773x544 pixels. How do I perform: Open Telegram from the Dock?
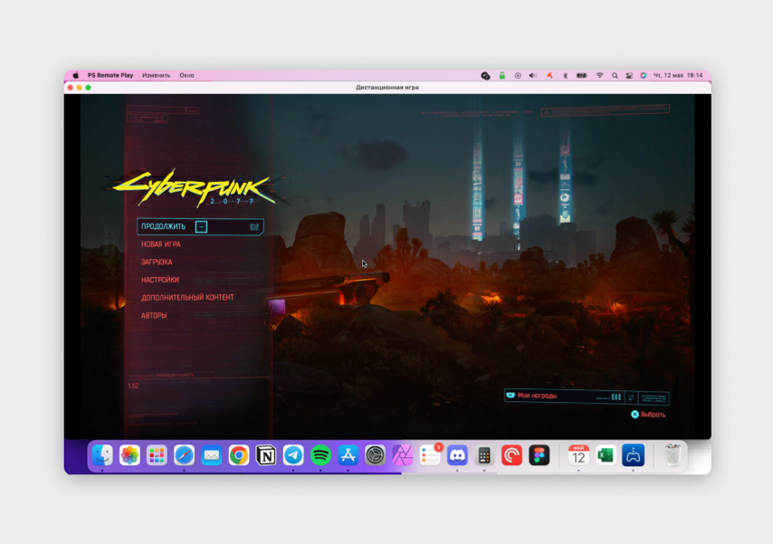(x=293, y=455)
